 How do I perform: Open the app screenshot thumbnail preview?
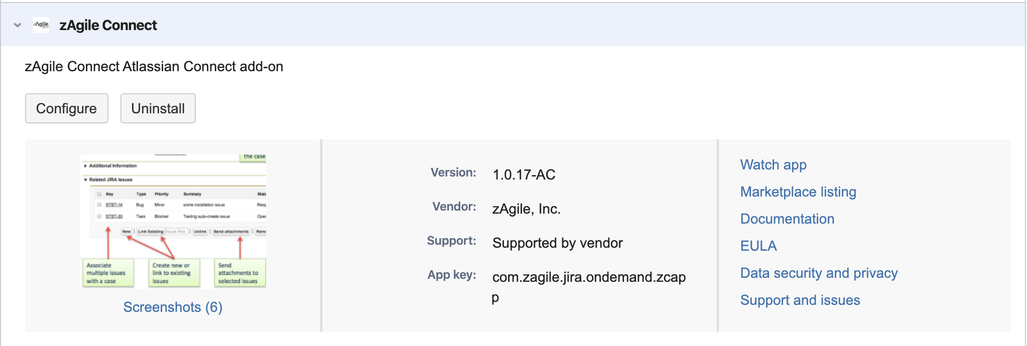173,221
